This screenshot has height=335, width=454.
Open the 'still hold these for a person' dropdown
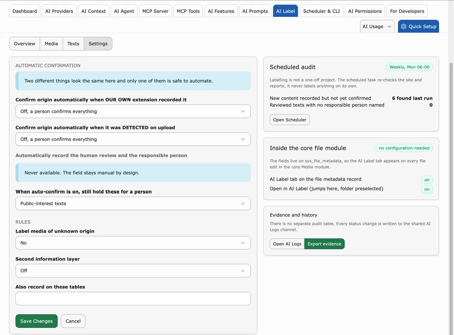click(133, 204)
